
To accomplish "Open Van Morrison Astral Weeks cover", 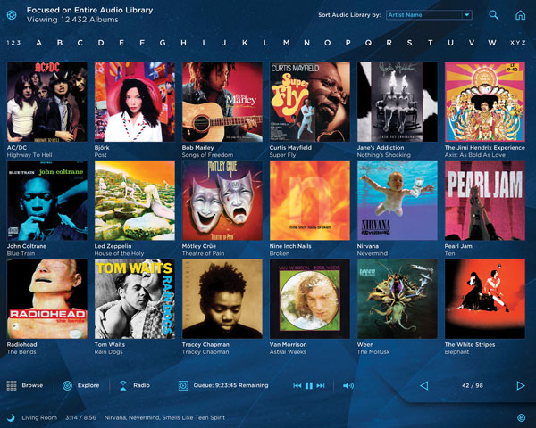I will [310, 299].
